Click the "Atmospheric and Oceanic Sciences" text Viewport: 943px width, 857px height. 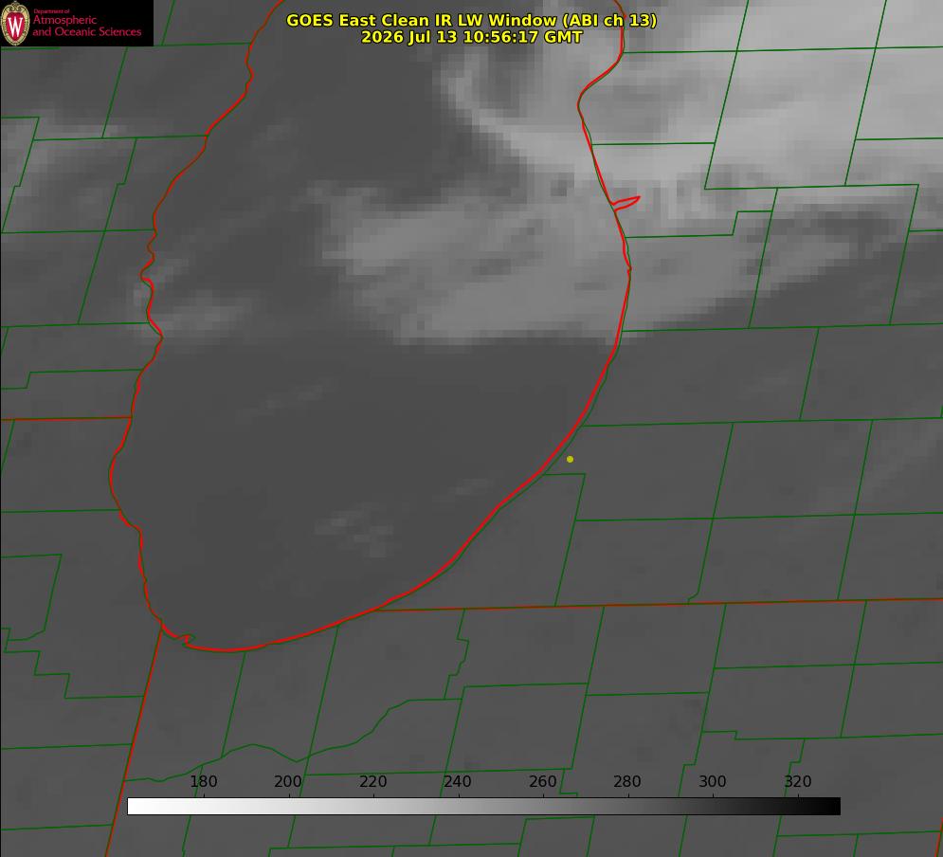[86, 26]
